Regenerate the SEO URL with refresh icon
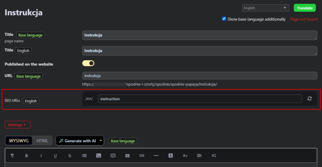 coord(310,98)
